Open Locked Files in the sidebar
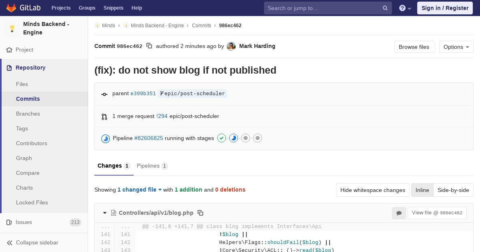Screen dimensions: 480x252 (32, 202)
